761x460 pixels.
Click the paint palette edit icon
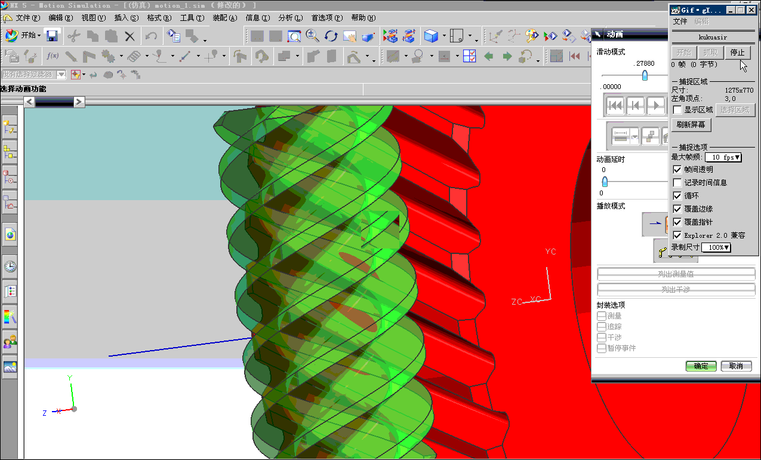532,36
